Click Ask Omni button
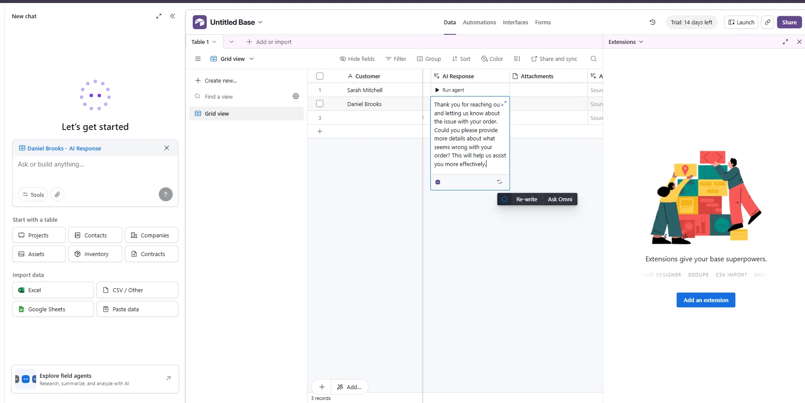This screenshot has width=805, height=403. click(560, 199)
